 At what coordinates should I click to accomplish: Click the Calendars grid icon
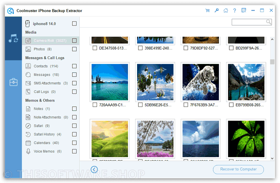(28, 143)
